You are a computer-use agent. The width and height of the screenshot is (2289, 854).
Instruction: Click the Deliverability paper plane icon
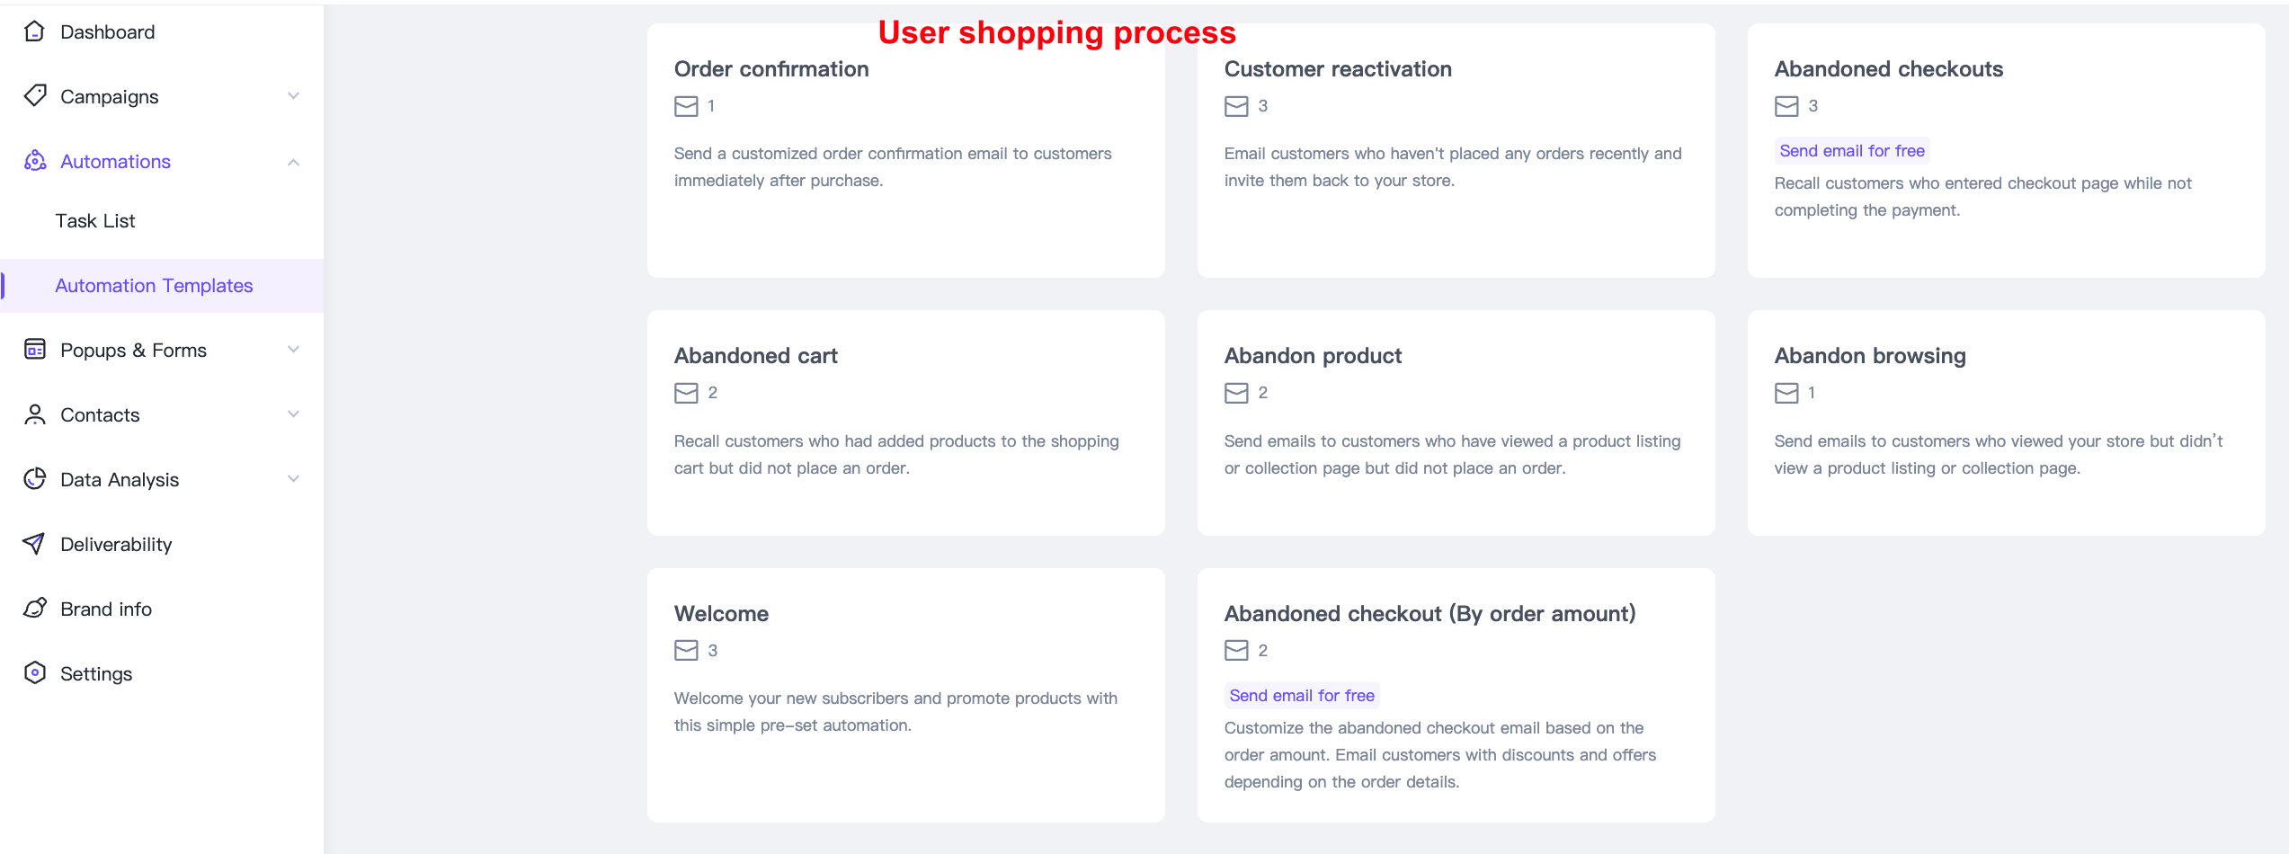tap(34, 544)
